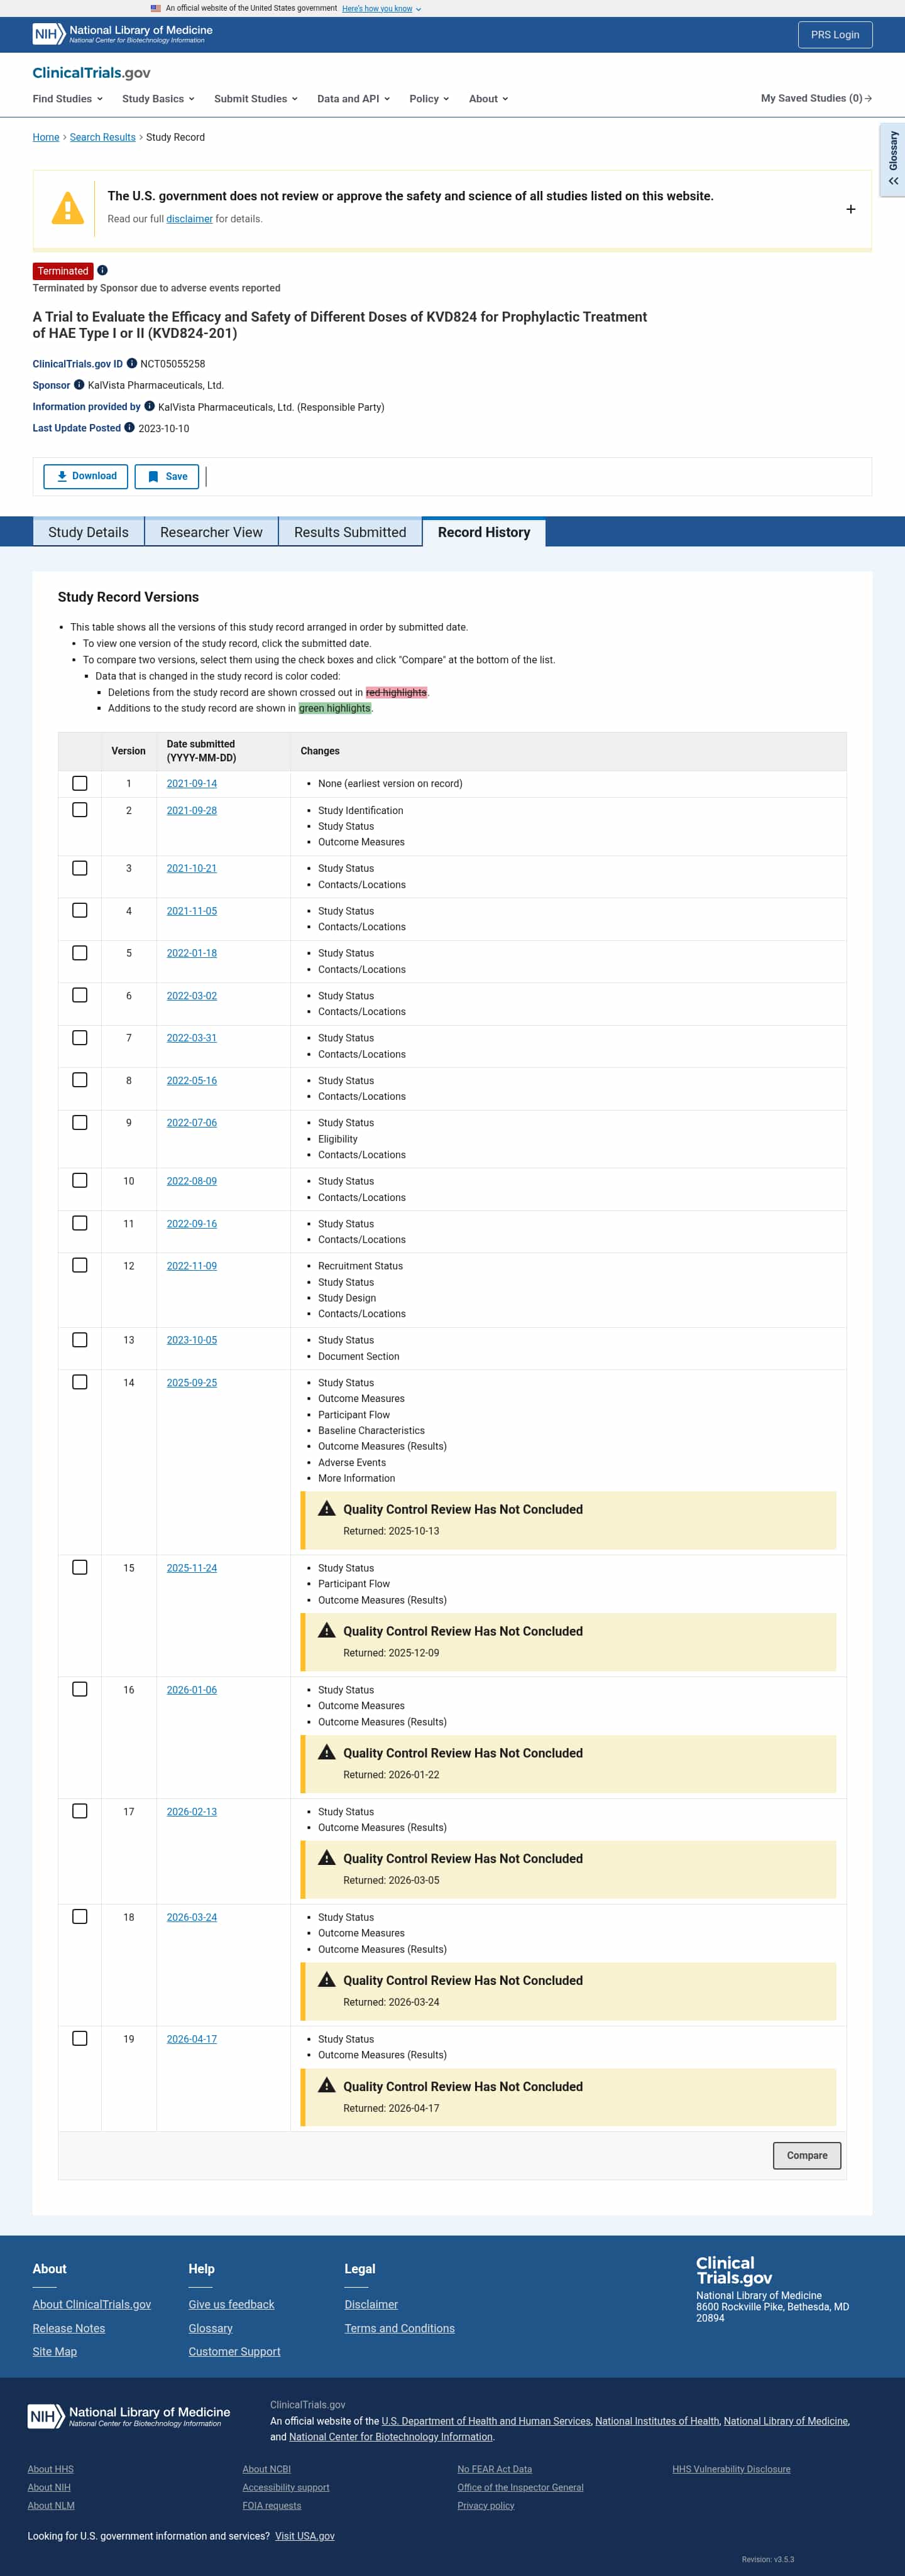
Task: Expand the About navigation menu
Action: [x=488, y=99]
